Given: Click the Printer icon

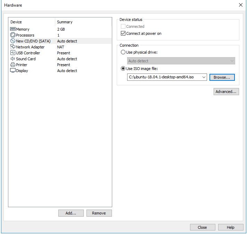Looking at the screenshot, I should pos(13,65).
